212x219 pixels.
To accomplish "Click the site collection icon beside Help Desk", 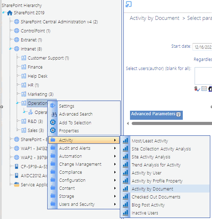I will [24, 76].
